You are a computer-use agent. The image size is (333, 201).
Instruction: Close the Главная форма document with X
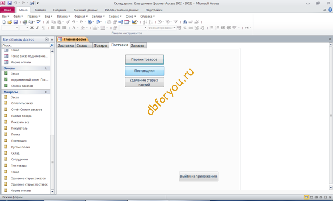pyautogui.click(x=330, y=39)
